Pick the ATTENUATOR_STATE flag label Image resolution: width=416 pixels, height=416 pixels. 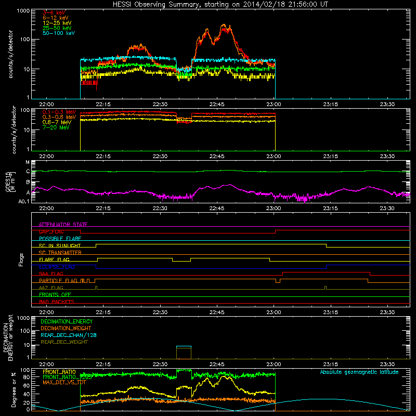(x=63, y=225)
